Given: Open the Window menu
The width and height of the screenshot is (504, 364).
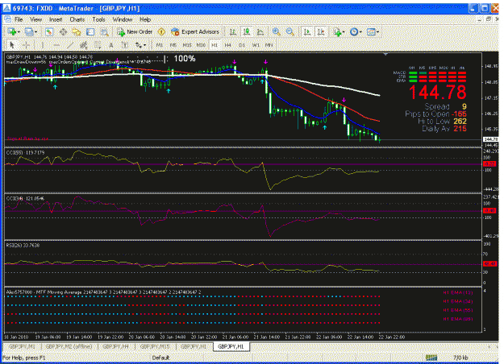Looking at the screenshot, I should point(122,19).
